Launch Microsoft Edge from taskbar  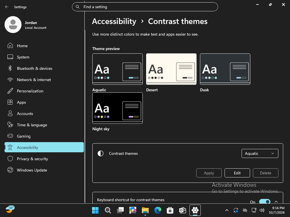158,210
